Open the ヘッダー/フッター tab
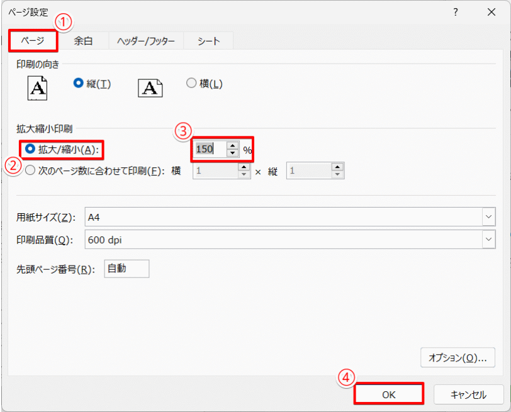The image size is (511, 412). 146,40
